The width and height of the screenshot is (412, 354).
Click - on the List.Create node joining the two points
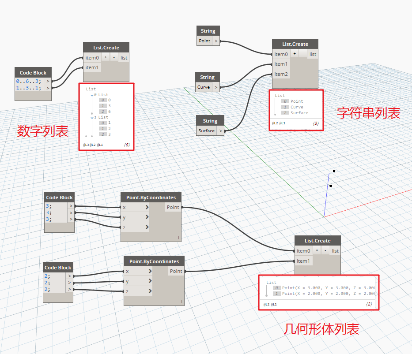click(x=325, y=250)
